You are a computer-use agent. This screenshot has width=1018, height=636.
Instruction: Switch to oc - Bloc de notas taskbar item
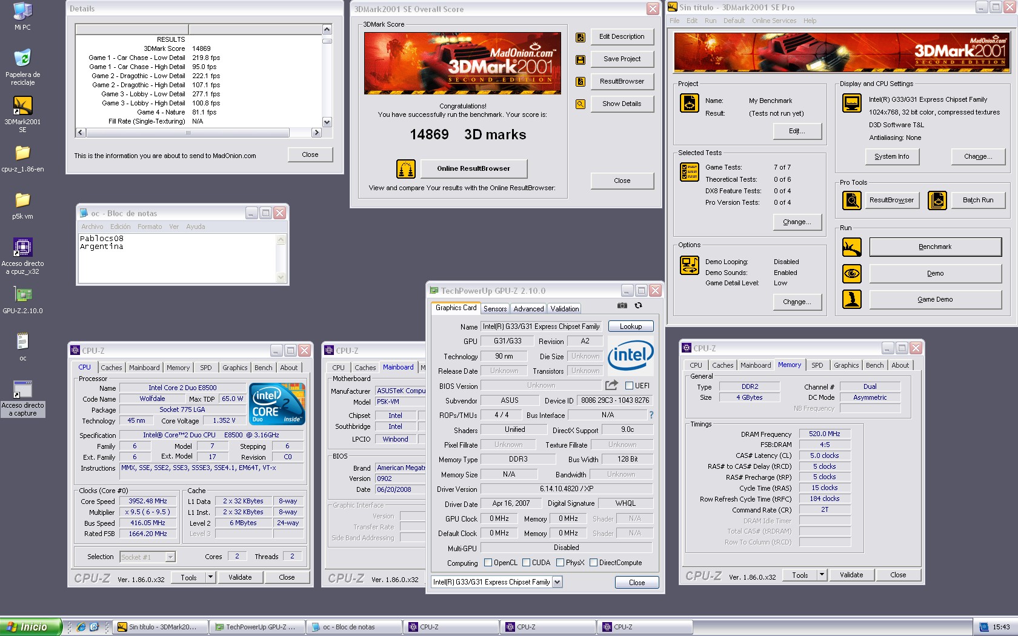coord(354,627)
